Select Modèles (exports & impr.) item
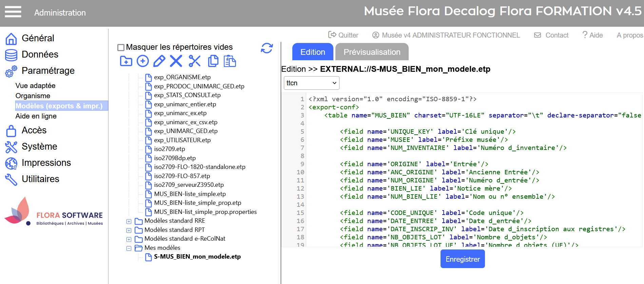This screenshot has width=644, height=284. (x=61, y=106)
